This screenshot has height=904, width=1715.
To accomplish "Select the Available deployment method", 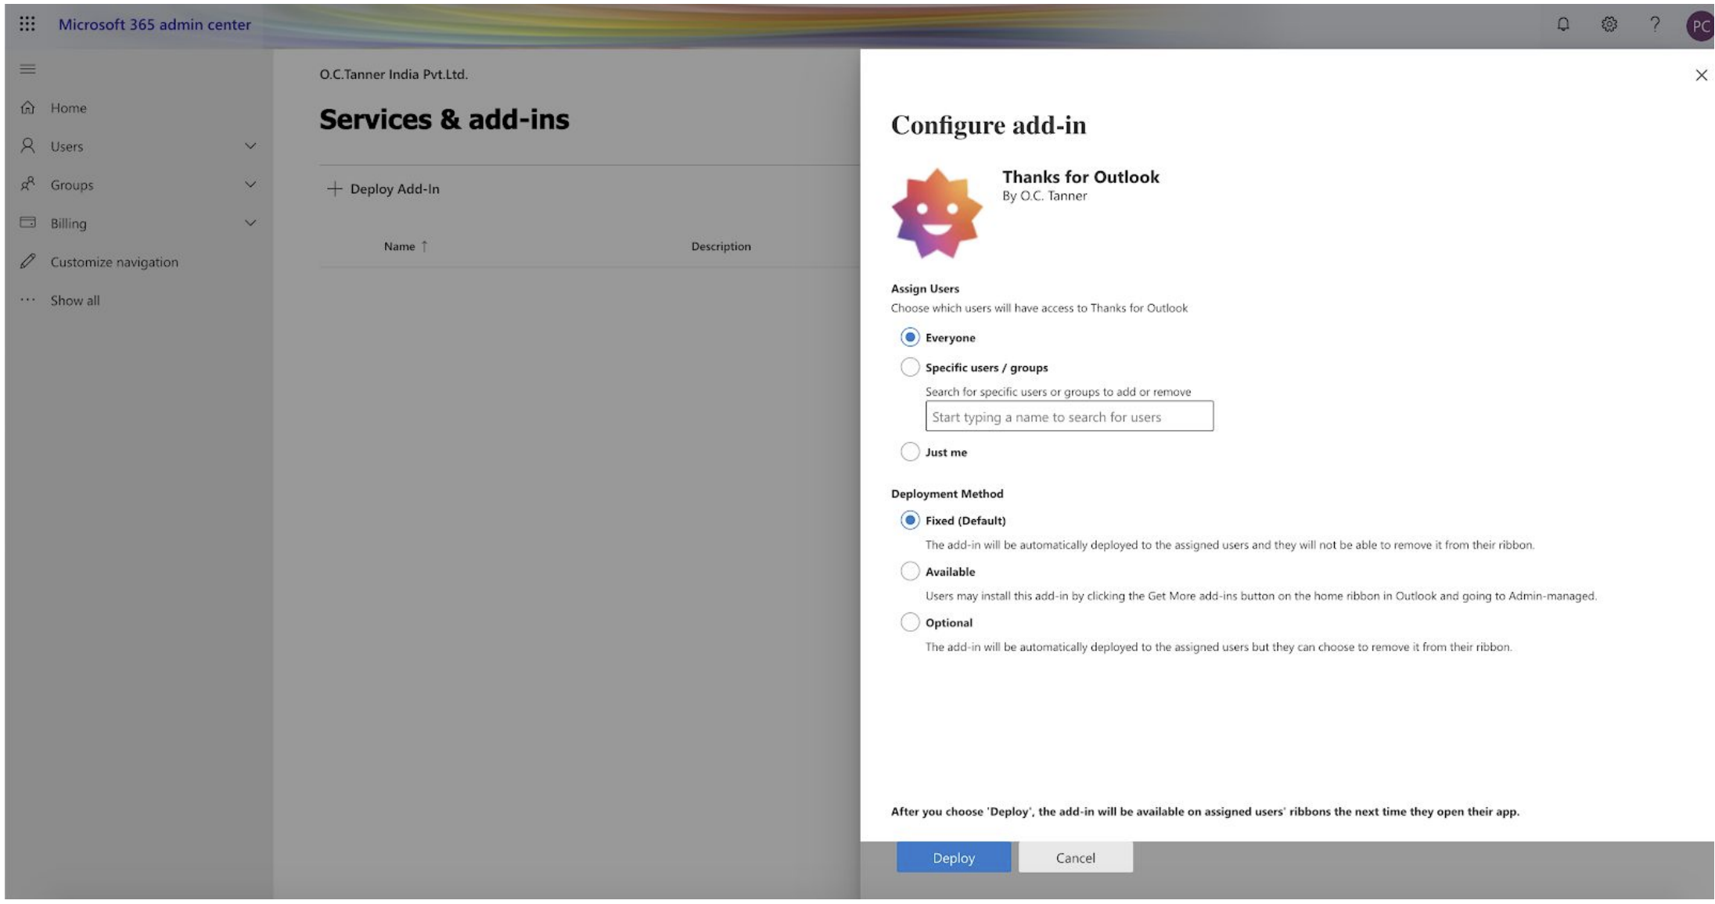I will coord(909,571).
